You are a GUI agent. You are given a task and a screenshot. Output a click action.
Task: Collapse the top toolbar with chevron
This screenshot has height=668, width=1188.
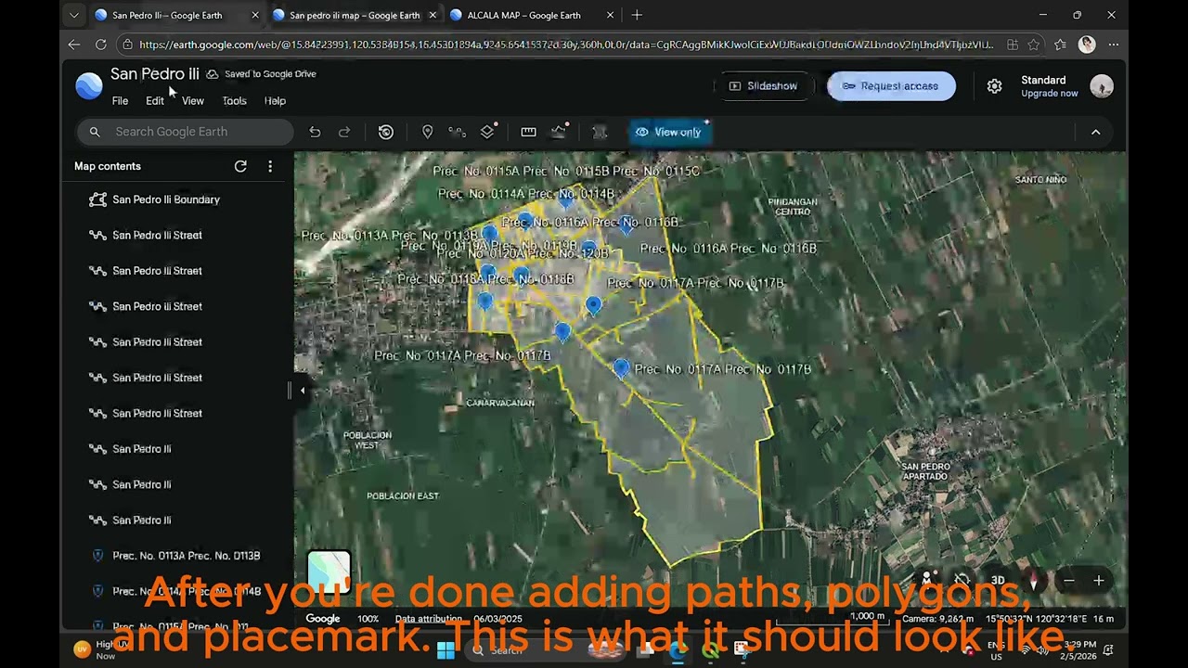(1095, 132)
